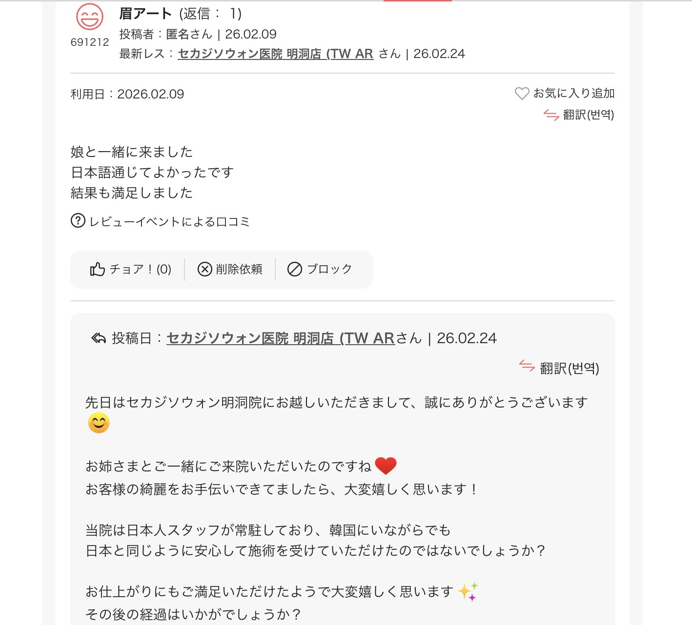Click the delete request X-circle icon

point(204,269)
